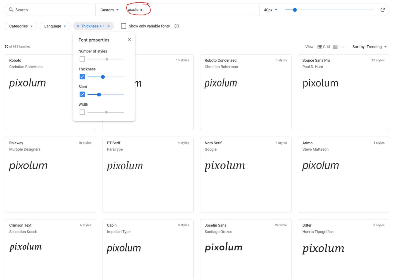The image size is (393, 279).
Task: Toggle Show only variable fonts
Action: (124, 26)
